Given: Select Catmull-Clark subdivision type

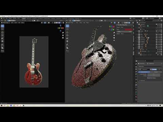Looking at the screenshot, I should 144,72.
